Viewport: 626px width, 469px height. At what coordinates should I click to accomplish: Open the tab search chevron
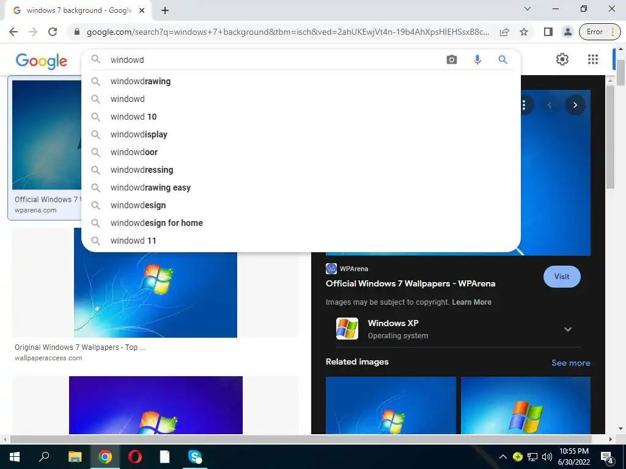pyautogui.click(x=528, y=9)
